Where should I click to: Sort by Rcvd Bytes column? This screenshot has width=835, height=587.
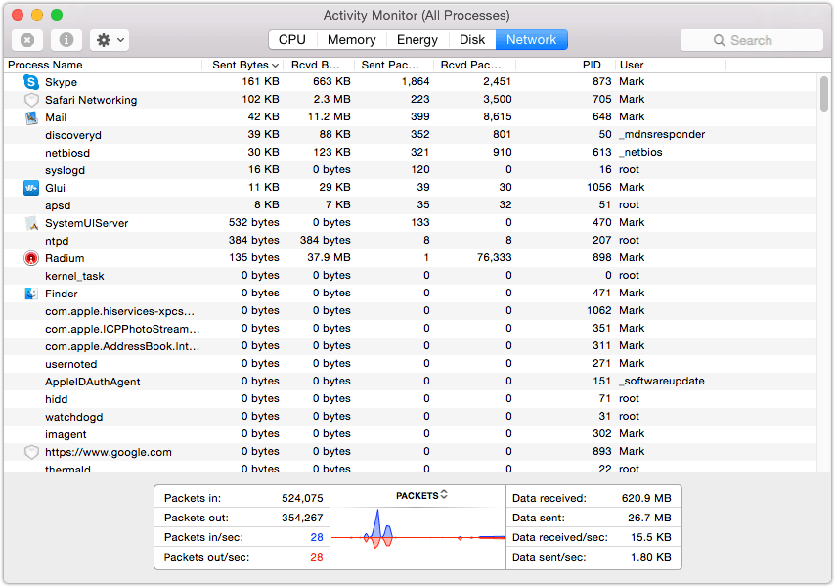tap(320, 65)
